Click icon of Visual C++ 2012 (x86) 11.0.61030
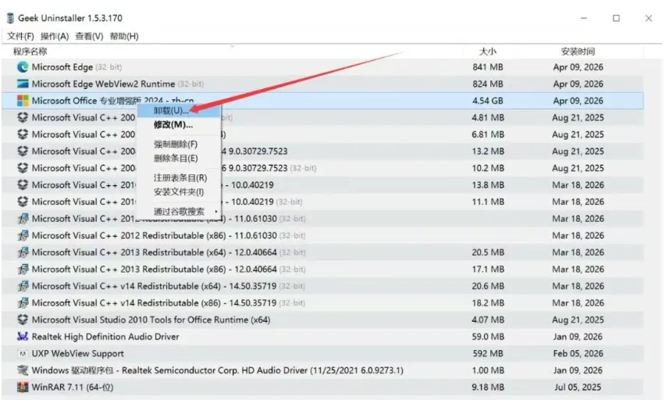Viewport: 666px width, 400px height. coord(23,235)
